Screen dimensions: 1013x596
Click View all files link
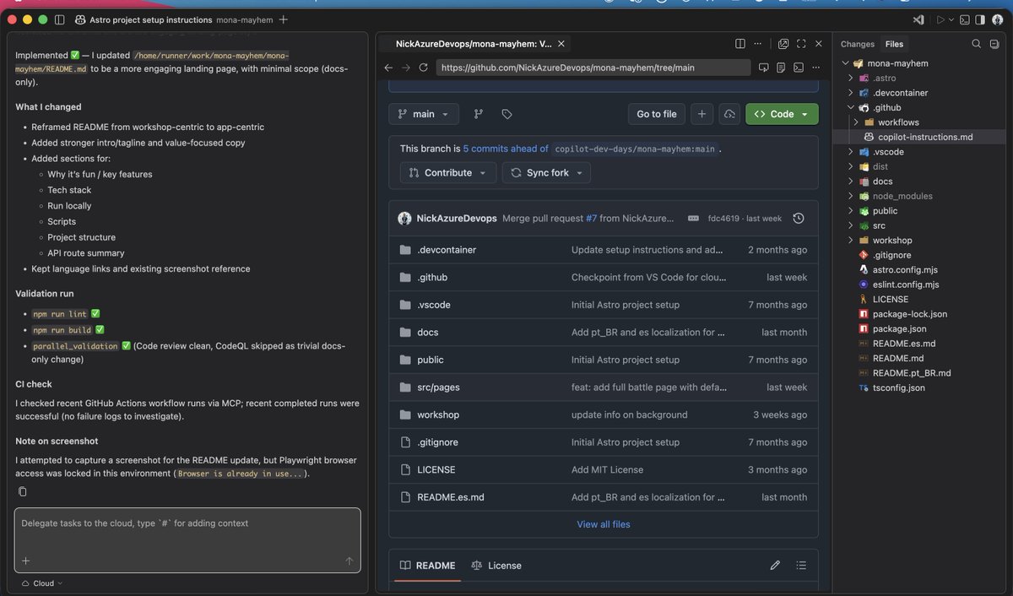click(x=604, y=524)
